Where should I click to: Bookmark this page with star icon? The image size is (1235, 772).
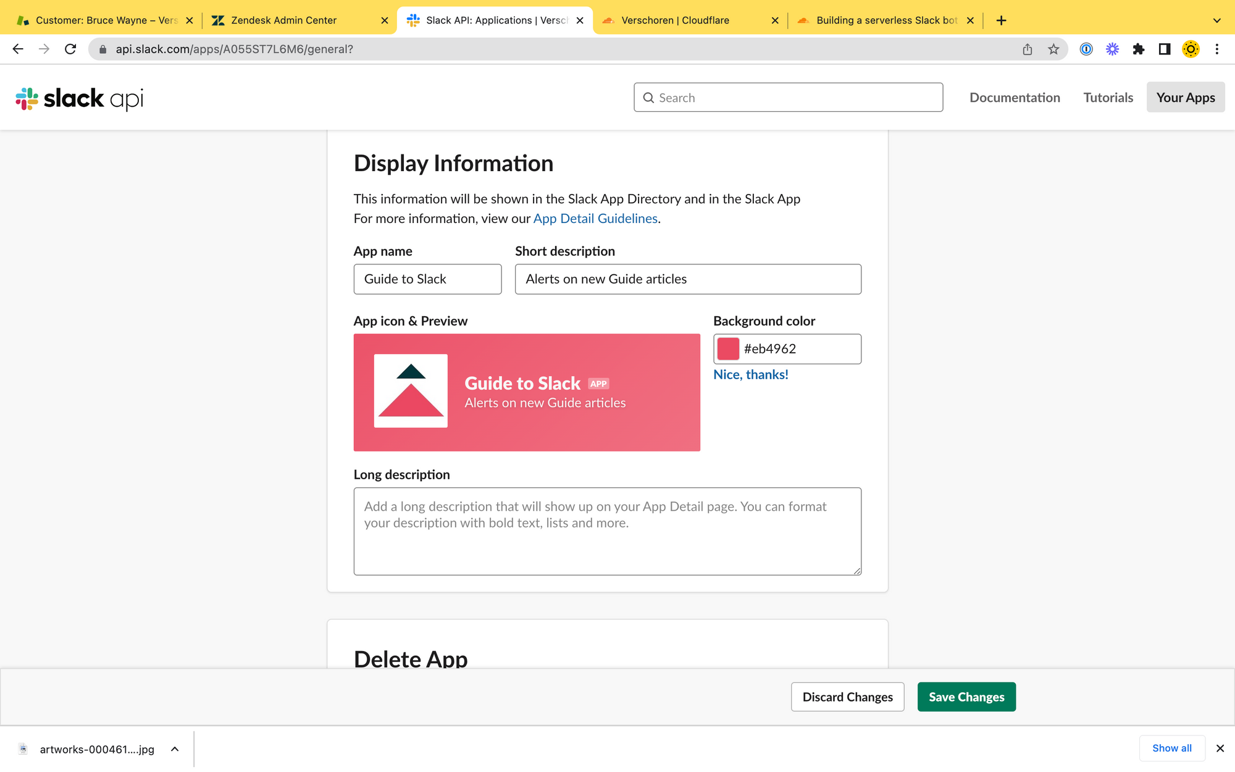(x=1053, y=49)
